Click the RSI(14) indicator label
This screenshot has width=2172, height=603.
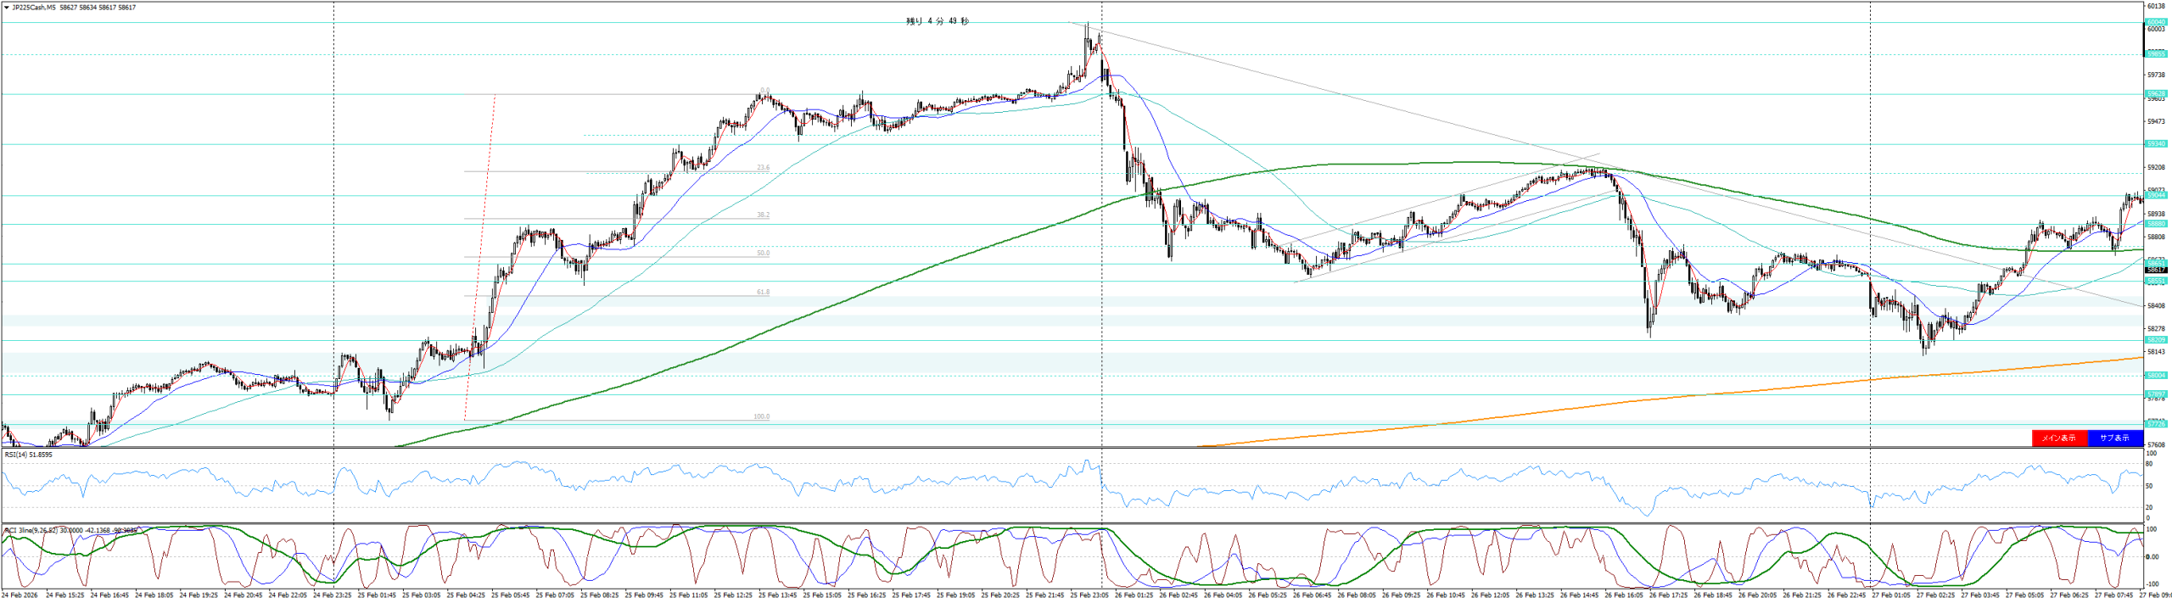coord(28,455)
